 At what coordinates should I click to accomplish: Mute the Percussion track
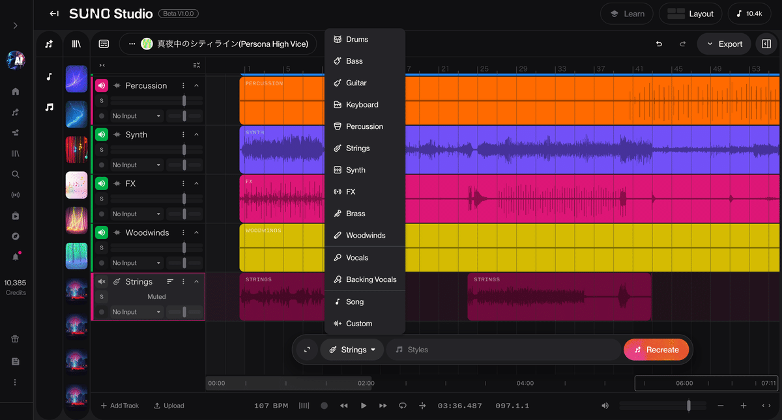point(100,85)
